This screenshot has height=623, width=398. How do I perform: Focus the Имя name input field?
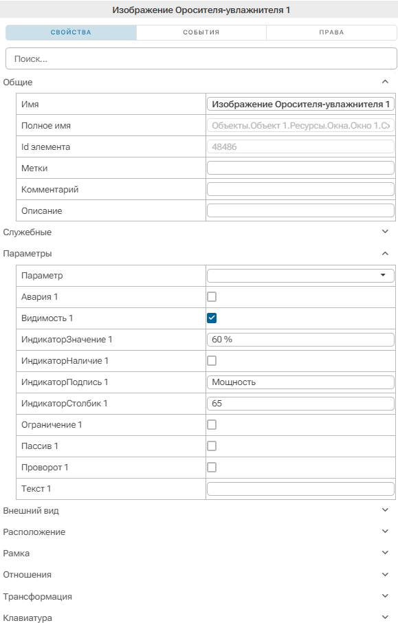pos(300,104)
